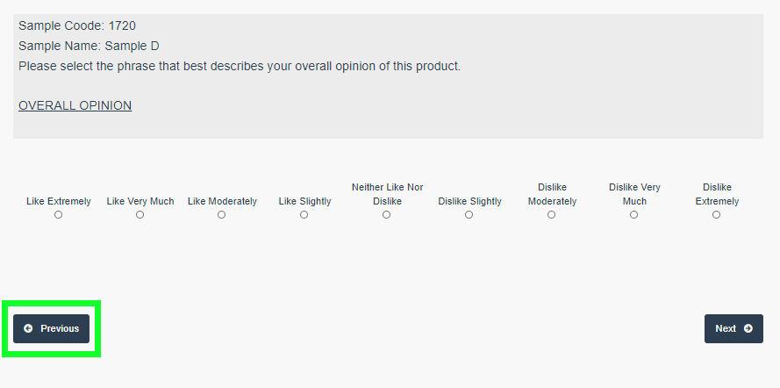Click the Like Moderately label text
Image resolution: width=780 pixels, height=388 pixels.
(x=222, y=201)
